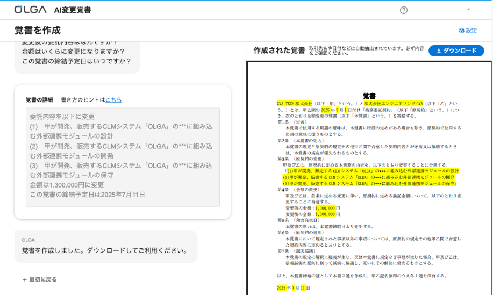Image resolution: width=493 pixels, height=295 pixels.
Task: Click highlighted amount 1,000,000 in document
Action: pos(325,208)
